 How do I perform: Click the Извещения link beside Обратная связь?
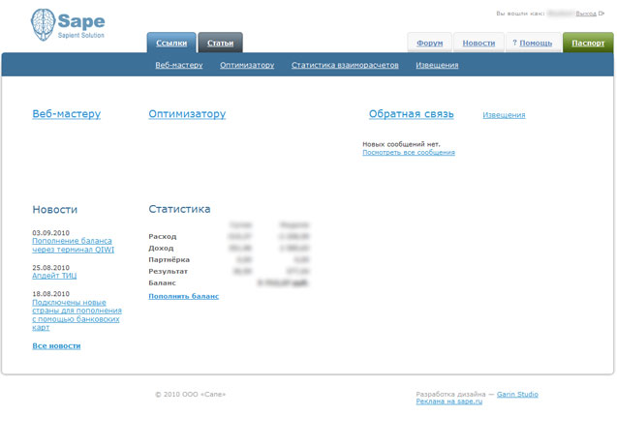click(504, 115)
